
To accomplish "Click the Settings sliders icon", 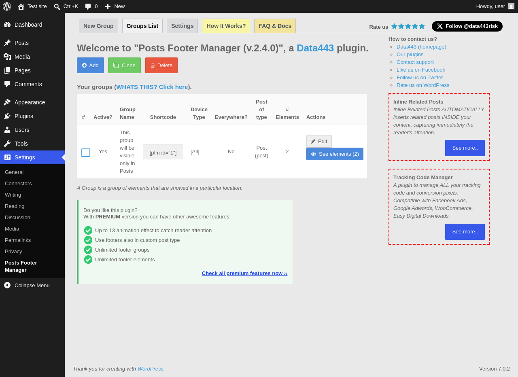I will point(7,157).
